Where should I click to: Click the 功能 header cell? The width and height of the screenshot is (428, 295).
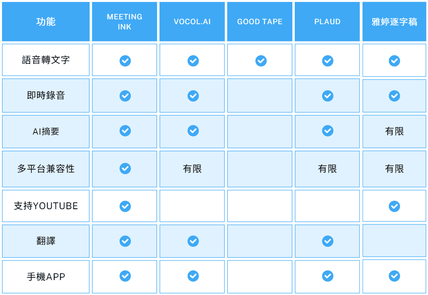pyautogui.click(x=46, y=22)
